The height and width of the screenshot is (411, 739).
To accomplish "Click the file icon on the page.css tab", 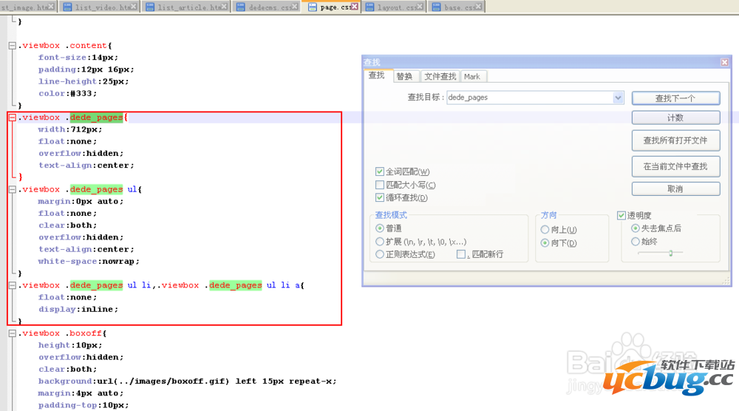I will [x=312, y=7].
